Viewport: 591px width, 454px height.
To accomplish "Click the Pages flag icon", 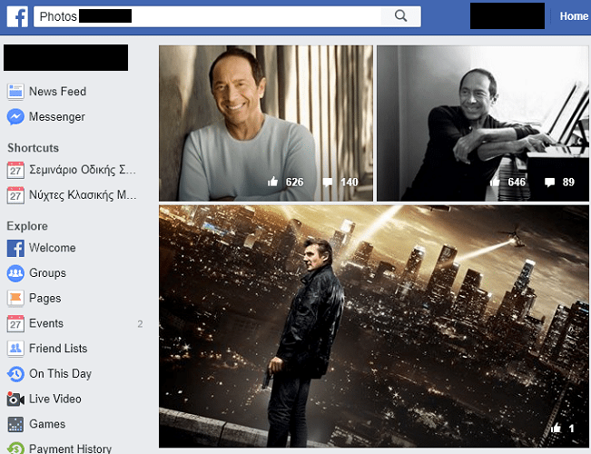I will 15,298.
